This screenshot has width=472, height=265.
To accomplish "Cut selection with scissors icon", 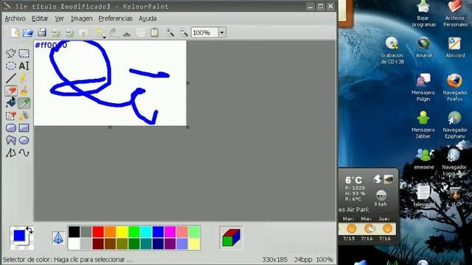I will tap(127, 33).
